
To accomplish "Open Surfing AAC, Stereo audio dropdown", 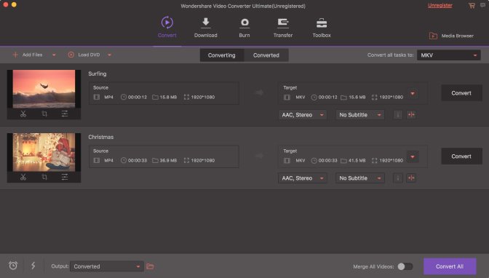I will pos(303,115).
